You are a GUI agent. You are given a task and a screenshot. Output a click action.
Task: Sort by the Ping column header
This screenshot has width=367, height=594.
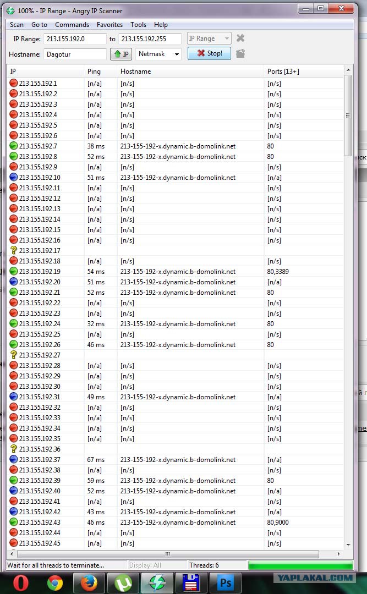click(x=101, y=71)
